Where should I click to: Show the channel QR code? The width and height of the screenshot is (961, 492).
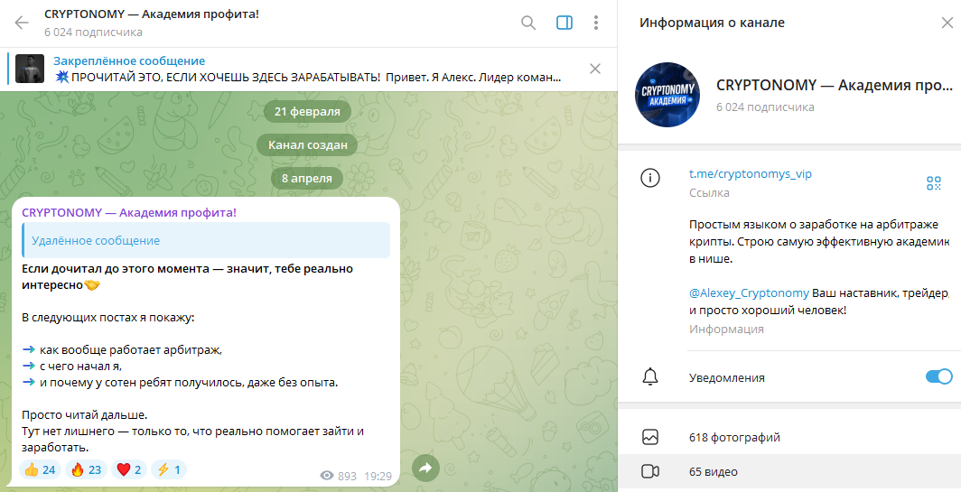(x=933, y=182)
